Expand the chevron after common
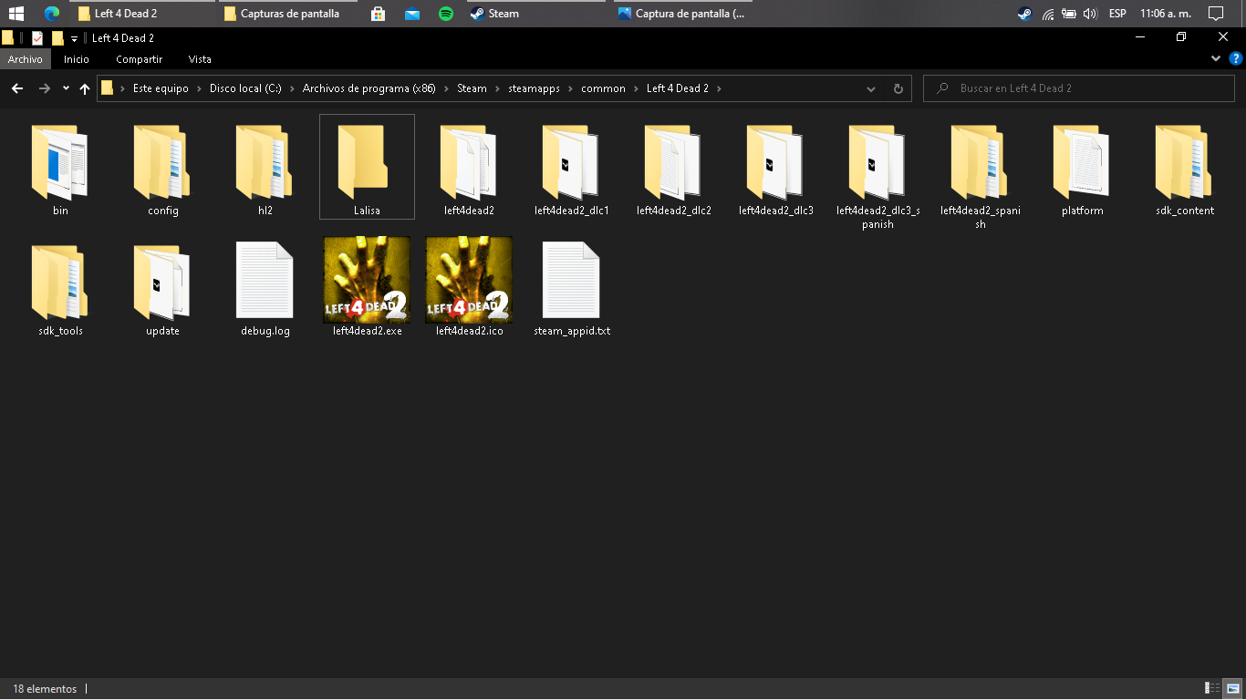 pyautogui.click(x=637, y=88)
